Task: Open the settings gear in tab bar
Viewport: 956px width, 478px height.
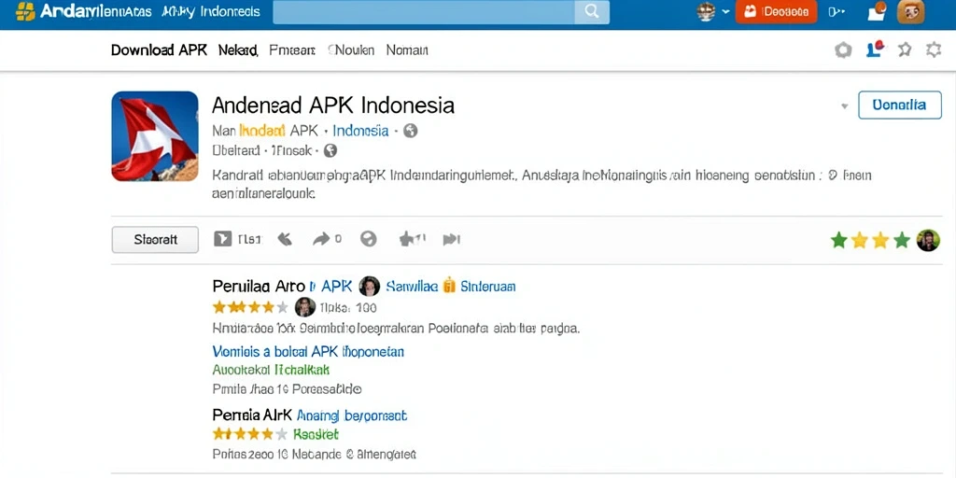Action: pos(934,50)
